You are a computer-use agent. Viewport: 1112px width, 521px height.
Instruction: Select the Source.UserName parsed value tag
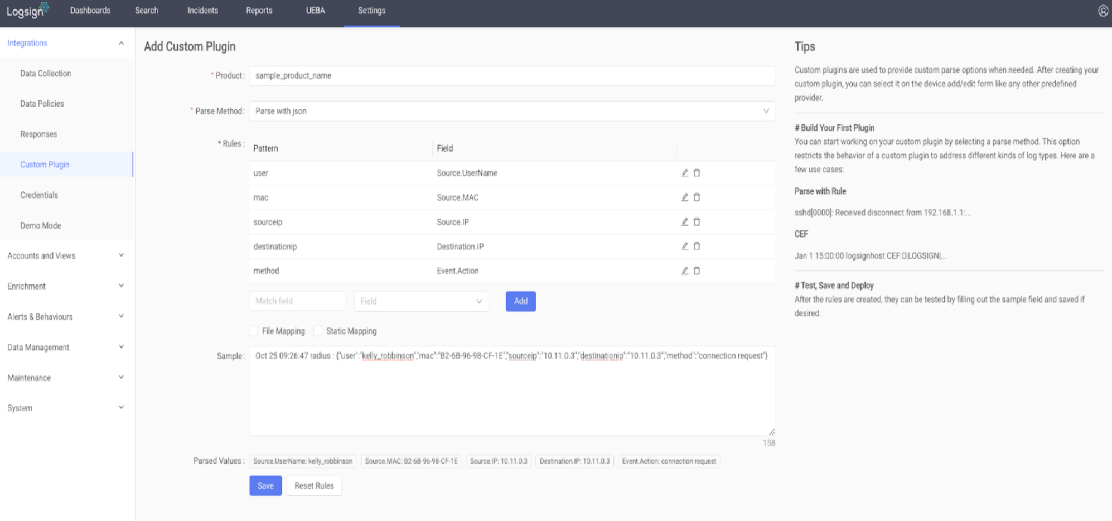(303, 461)
